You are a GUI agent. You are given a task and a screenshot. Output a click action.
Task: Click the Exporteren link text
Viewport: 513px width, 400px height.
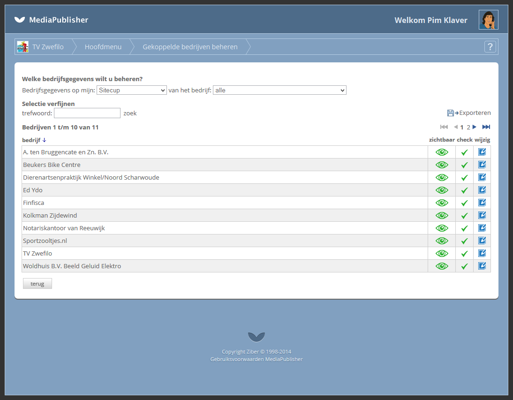coord(475,113)
